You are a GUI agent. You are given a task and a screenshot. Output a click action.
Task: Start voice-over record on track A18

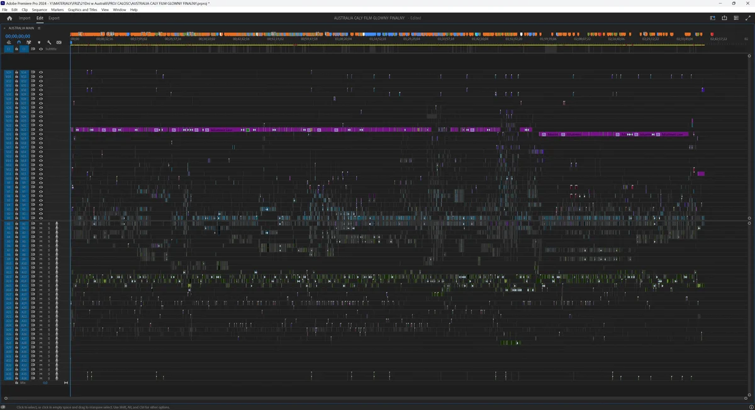pyautogui.click(x=57, y=299)
